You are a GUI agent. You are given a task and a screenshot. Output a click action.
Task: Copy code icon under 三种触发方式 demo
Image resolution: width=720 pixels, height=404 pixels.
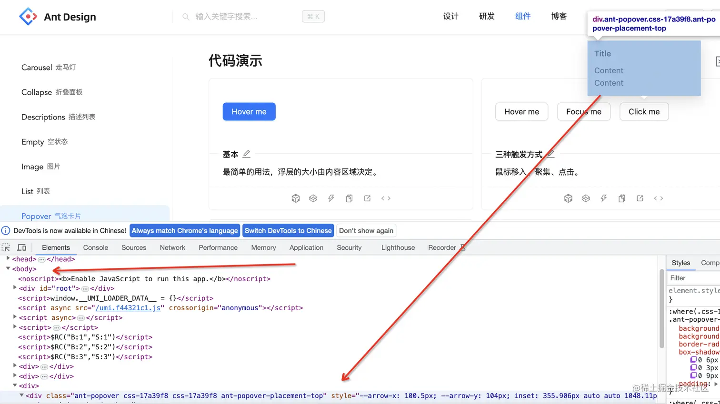[622, 198]
